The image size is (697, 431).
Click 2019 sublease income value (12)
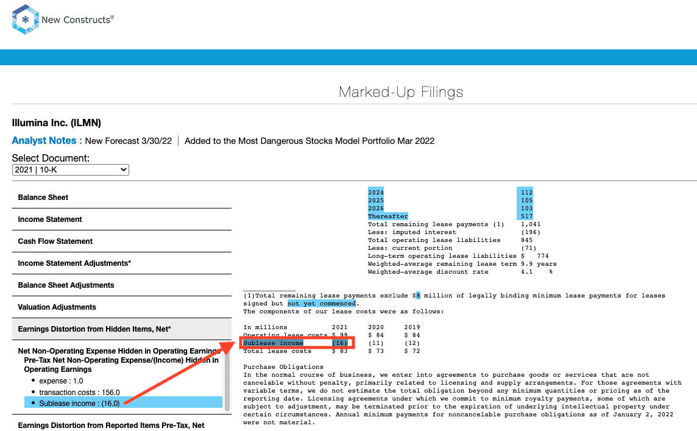coord(412,343)
